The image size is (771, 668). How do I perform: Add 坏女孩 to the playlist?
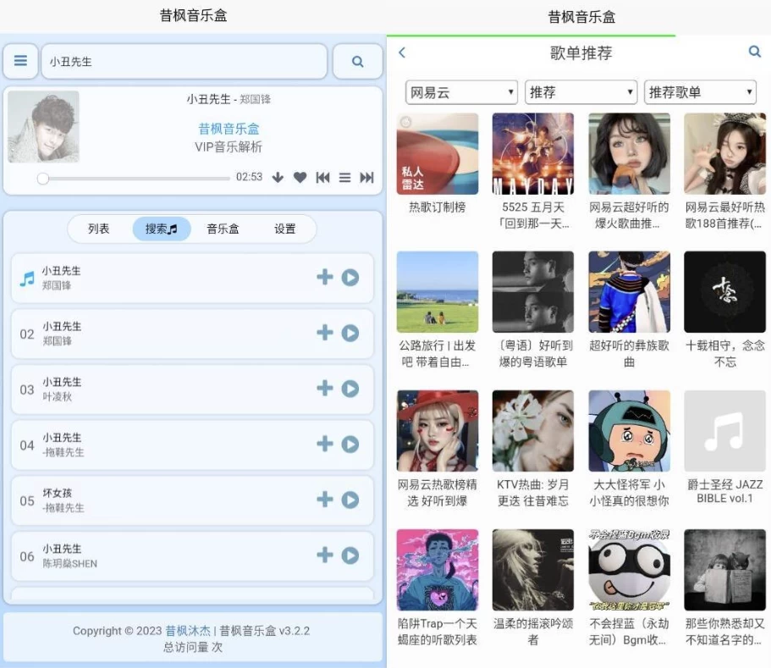(325, 500)
